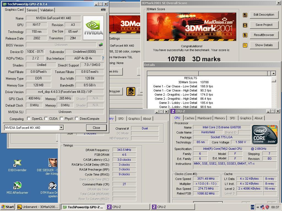
Task: Enable the DirectCompute checkbox
Action: (77, 118)
